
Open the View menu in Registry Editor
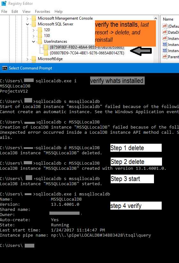point(26,11)
